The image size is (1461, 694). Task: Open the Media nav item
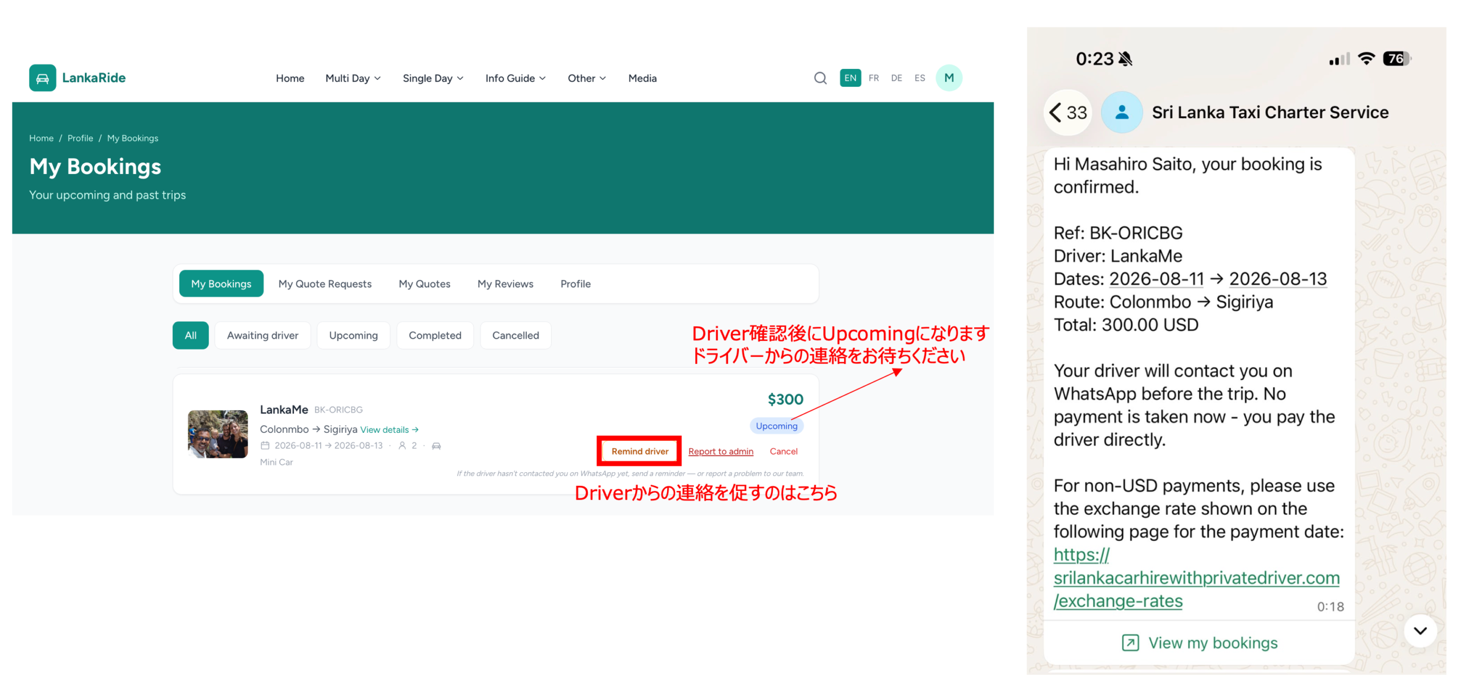tap(642, 78)
